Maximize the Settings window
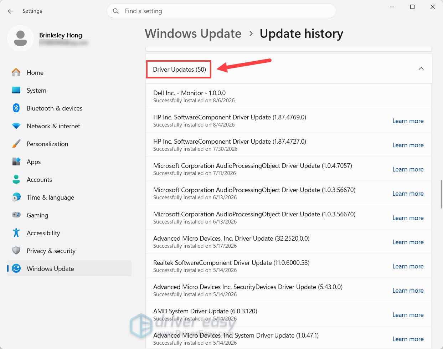This screenshot has height=349, width=443. tap(412, 7)
